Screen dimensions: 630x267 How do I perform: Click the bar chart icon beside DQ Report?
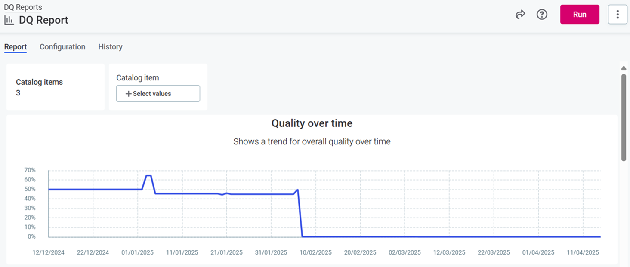click(9, 20)
